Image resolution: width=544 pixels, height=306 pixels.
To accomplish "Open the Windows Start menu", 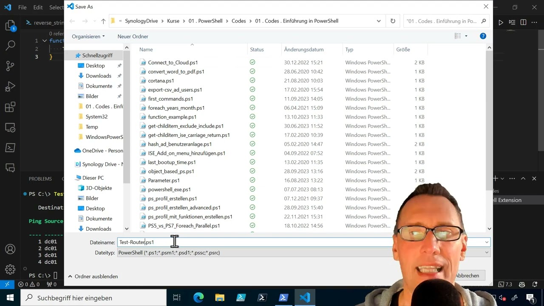I will click(x=10, y=297).
